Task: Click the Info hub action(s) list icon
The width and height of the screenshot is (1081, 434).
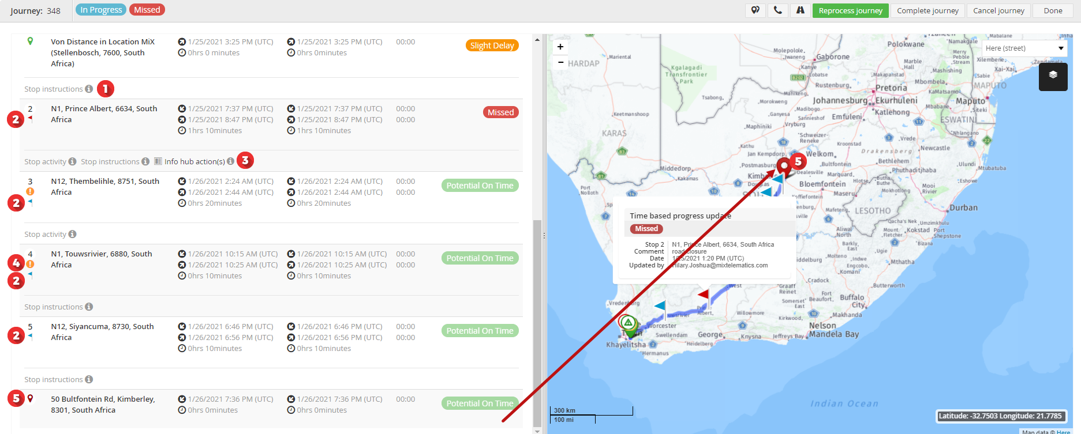Action: 158,161
